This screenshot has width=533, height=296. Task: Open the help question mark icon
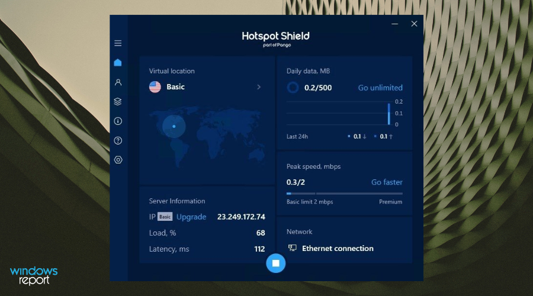pos(118,140)
